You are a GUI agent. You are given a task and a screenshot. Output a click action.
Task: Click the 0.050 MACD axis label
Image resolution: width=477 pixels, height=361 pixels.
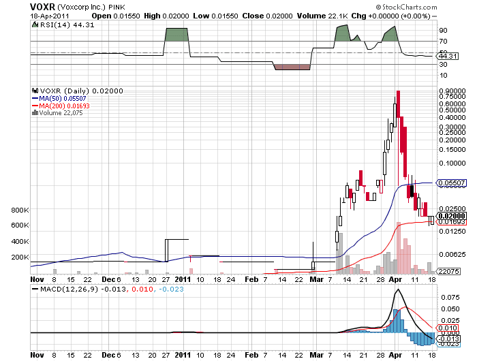coord(450,309)
